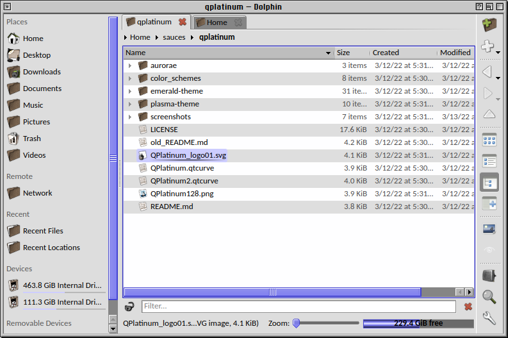Sort by the Created column header
Viewport: 508px width, 338px height.
[404, 53]
